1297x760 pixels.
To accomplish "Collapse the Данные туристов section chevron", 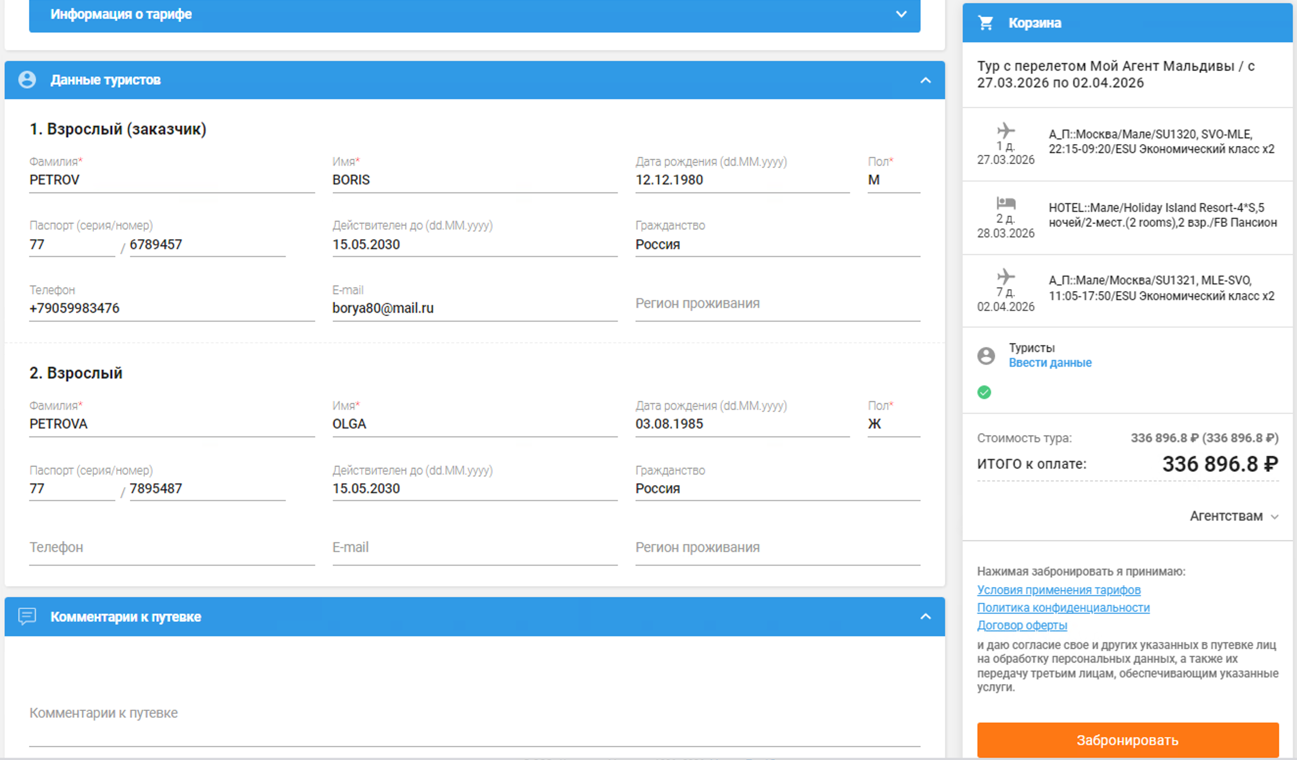I will (x=925, y=80).
